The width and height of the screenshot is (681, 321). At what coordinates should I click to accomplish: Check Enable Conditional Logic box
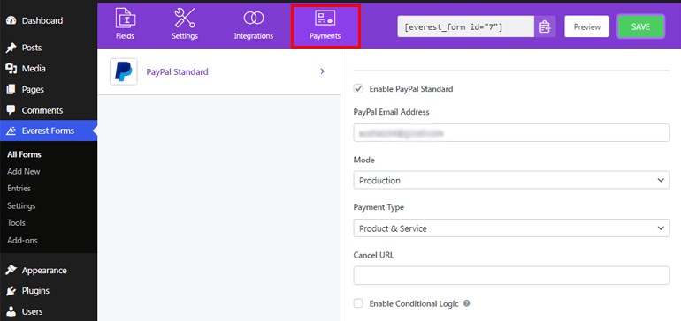pyautogui.click(x=358, y=303)
